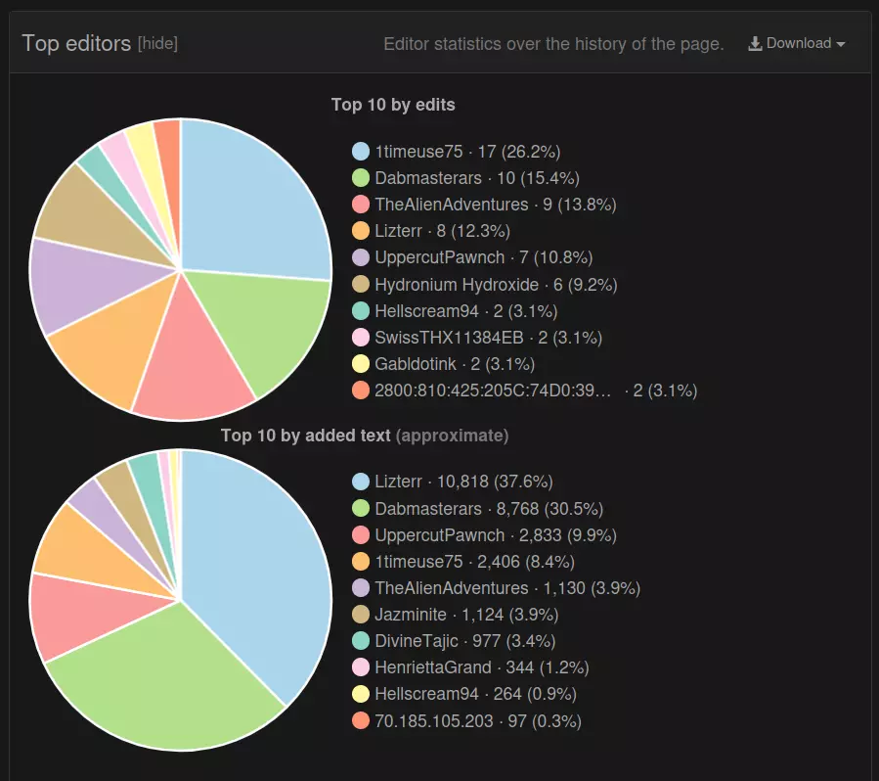Select TheAlienAdventures · 1,130 (3.9%) label
Image resolution: width=879 pixels, height=781 pixels.
pyautogui.click(x=507, y=588)
